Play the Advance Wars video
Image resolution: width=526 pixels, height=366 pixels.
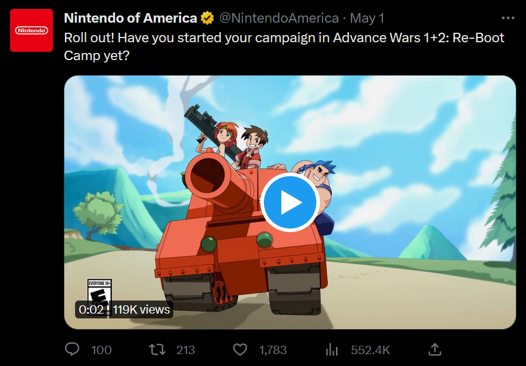[x=290, y=202]
